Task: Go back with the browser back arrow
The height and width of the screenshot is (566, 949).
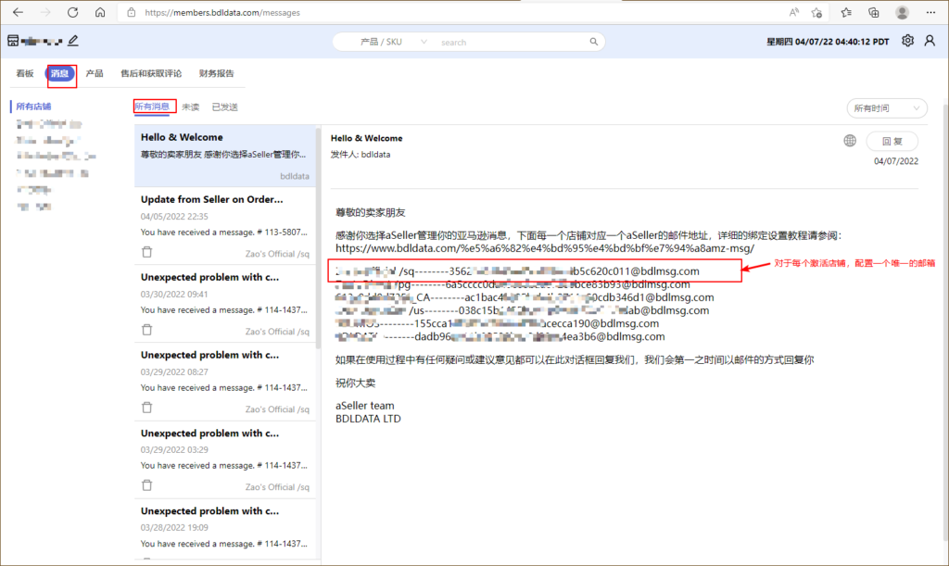Action: pyautogui.click(x=19, y=12)
